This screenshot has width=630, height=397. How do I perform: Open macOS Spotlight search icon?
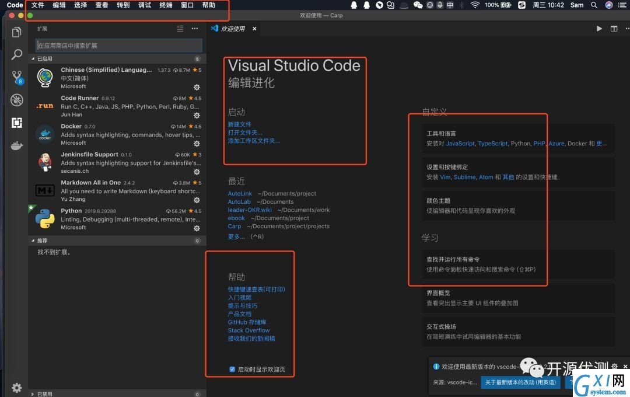[x=594, y=5]
